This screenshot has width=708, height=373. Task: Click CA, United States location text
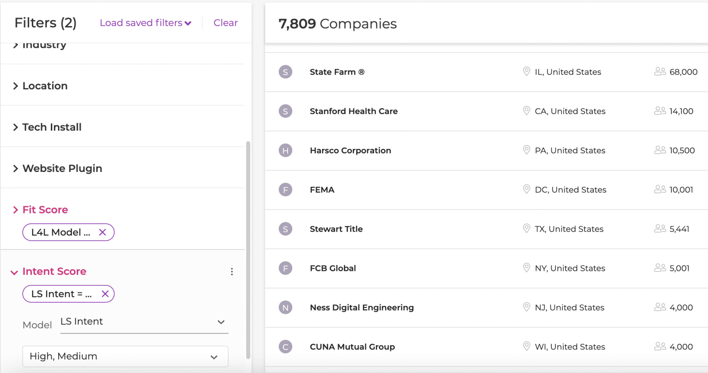click(570, 111)
